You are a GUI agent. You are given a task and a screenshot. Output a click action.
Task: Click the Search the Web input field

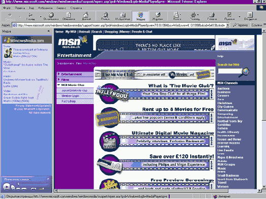tap(230, 71)
